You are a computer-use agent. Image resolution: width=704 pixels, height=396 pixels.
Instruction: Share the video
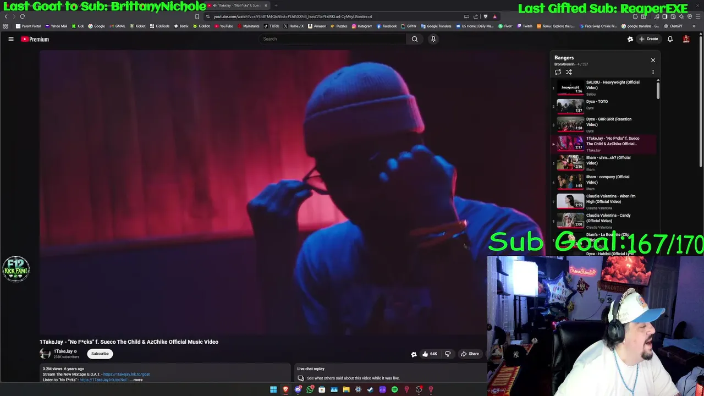pos(470,354)
